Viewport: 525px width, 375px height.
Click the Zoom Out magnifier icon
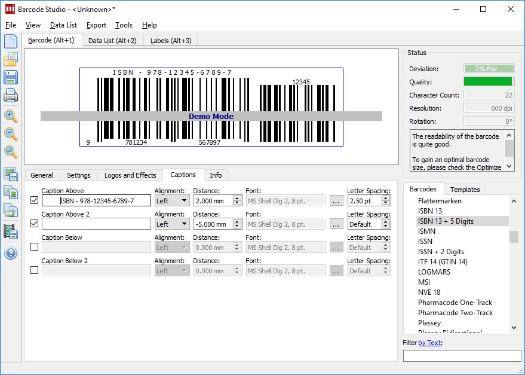[11, 134]
